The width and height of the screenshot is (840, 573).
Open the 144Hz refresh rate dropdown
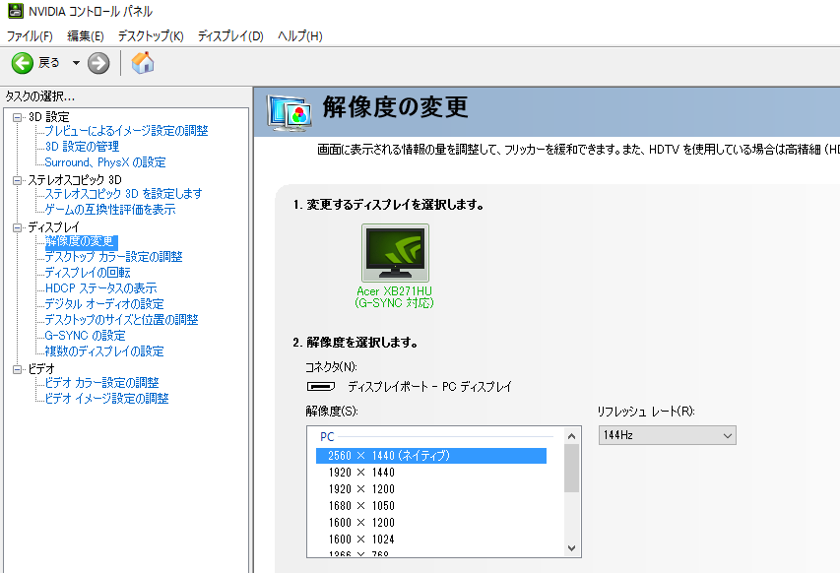coord(667,435)
